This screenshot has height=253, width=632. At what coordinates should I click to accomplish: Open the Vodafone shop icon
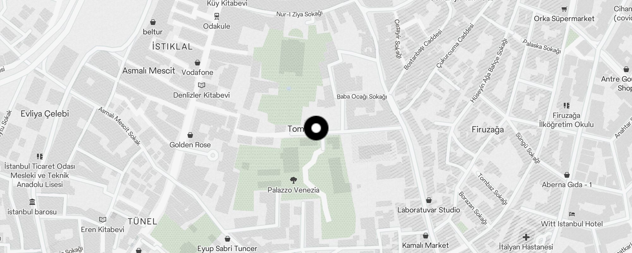197,63
